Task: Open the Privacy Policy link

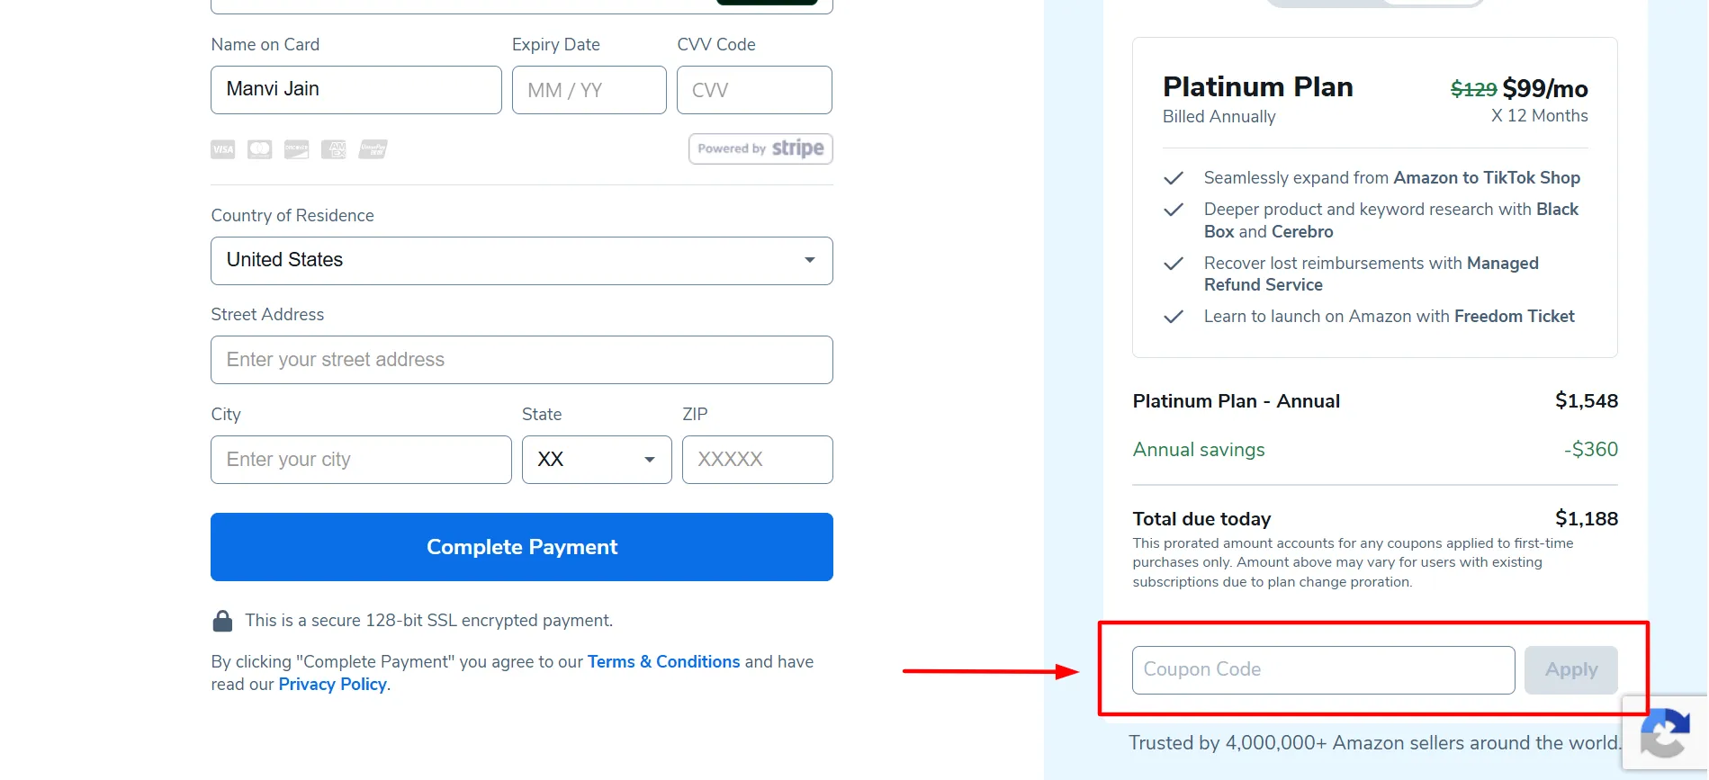Action: coord(332,685)
